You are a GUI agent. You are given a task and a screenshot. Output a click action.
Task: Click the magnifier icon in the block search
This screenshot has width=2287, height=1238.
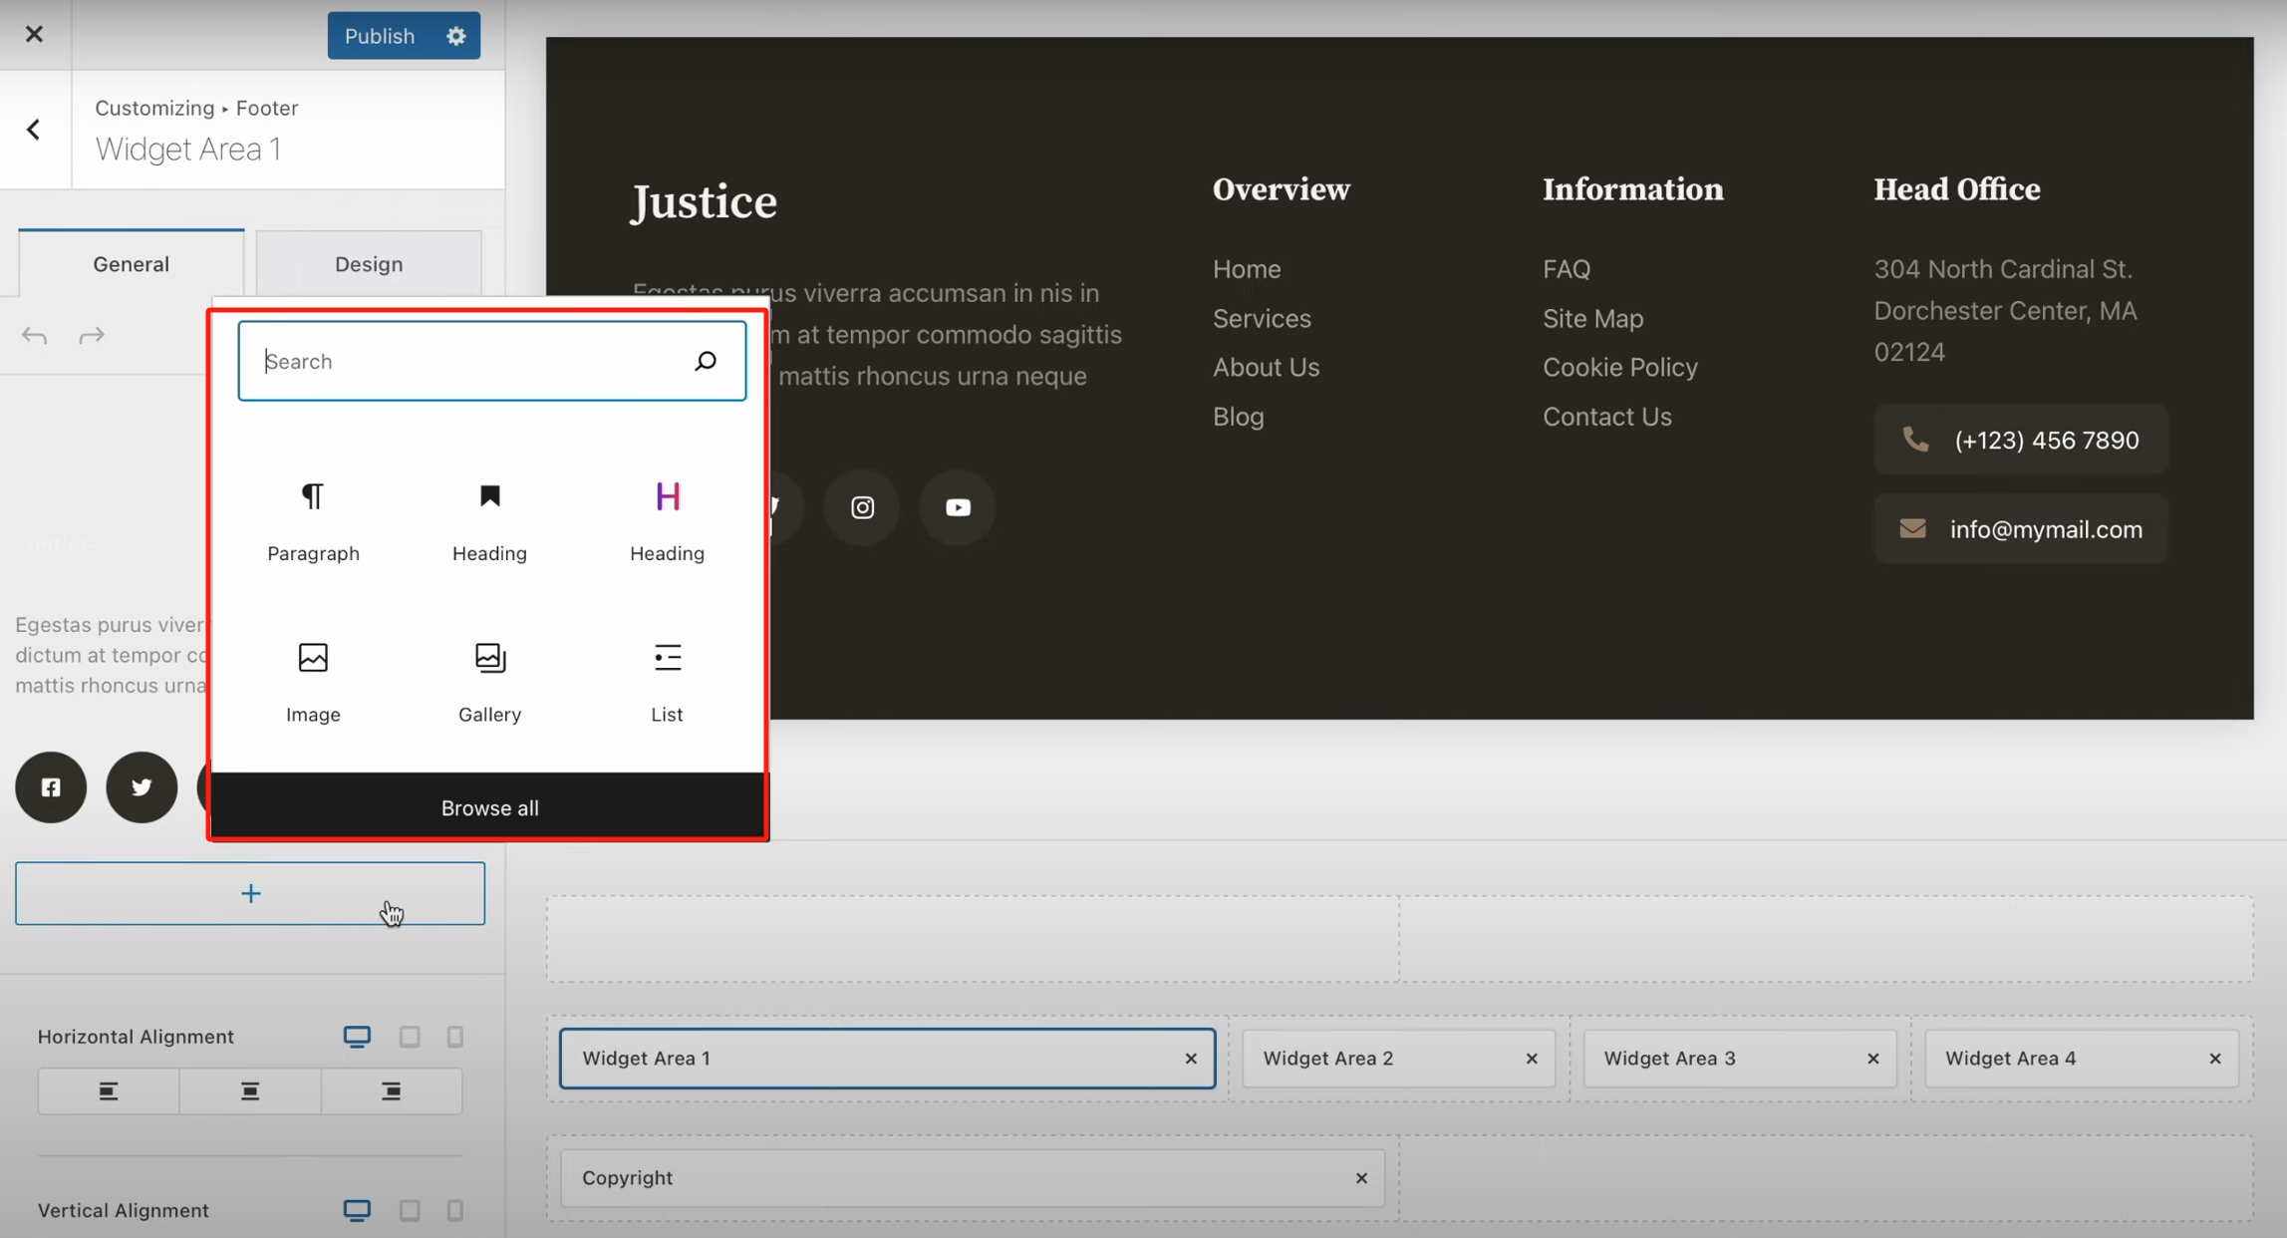pos(706,361)
